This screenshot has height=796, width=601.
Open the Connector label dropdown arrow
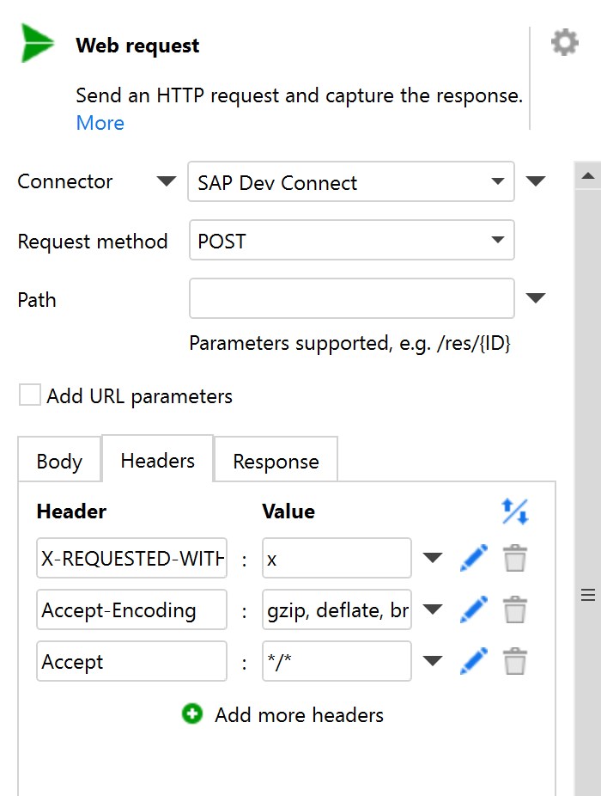tap(166, 181)
